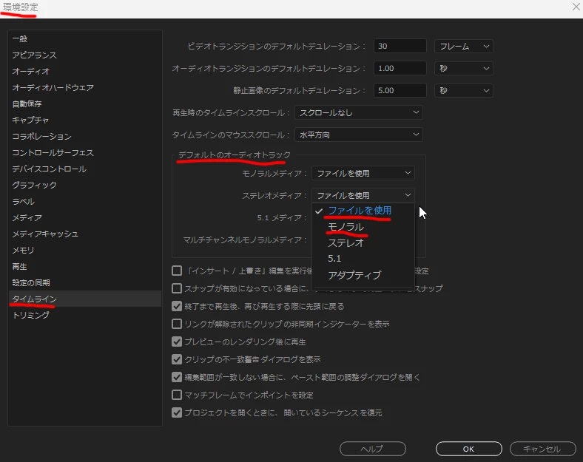Open オーディオハードウェア settings category
The height and width of the screenshot is (462, 583).
53,88
